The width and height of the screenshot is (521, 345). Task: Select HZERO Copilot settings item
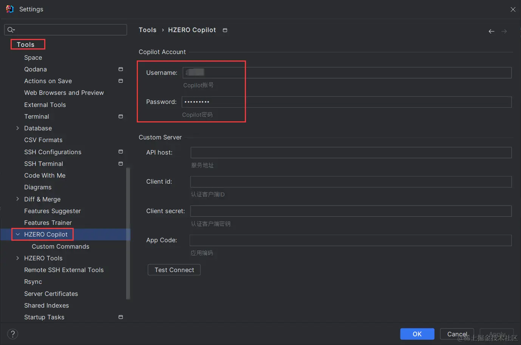46,234
